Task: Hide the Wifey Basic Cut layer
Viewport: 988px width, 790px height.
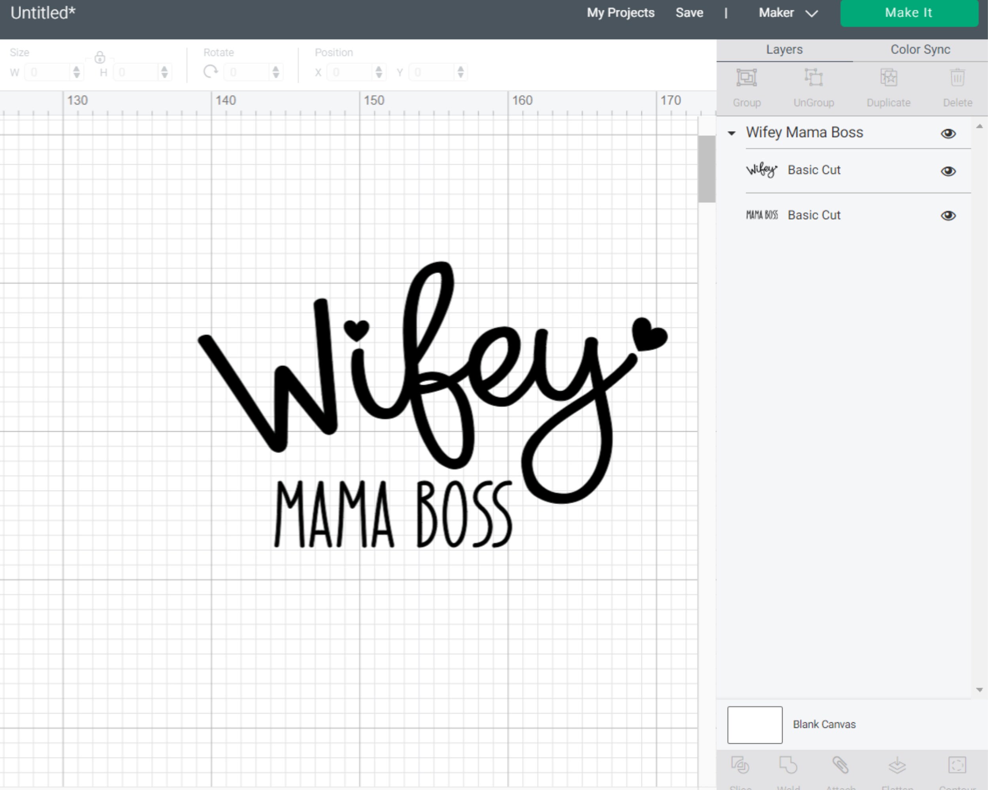Action: 948,171
